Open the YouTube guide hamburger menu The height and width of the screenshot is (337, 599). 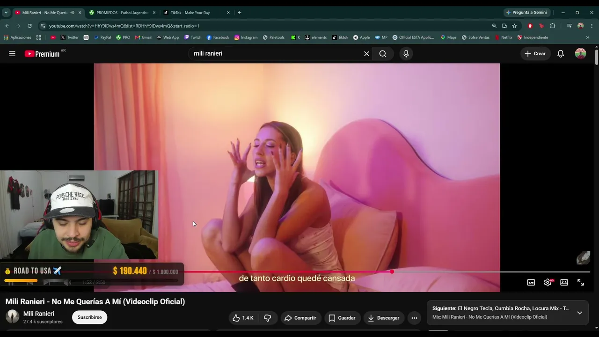[x=12, y=54]
